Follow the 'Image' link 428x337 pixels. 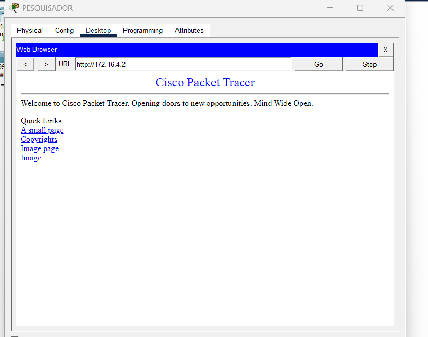31,158
